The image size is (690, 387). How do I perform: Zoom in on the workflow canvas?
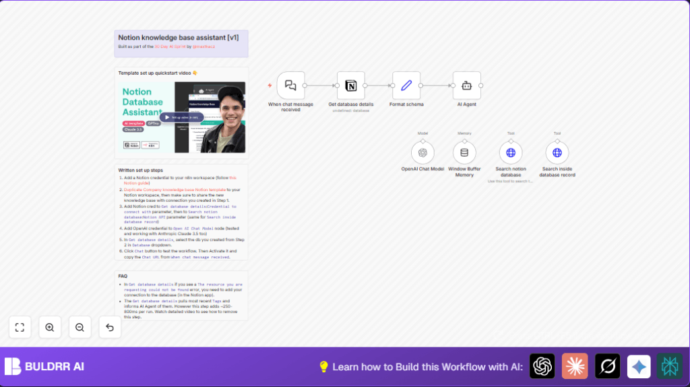click(x=50, y=327)
